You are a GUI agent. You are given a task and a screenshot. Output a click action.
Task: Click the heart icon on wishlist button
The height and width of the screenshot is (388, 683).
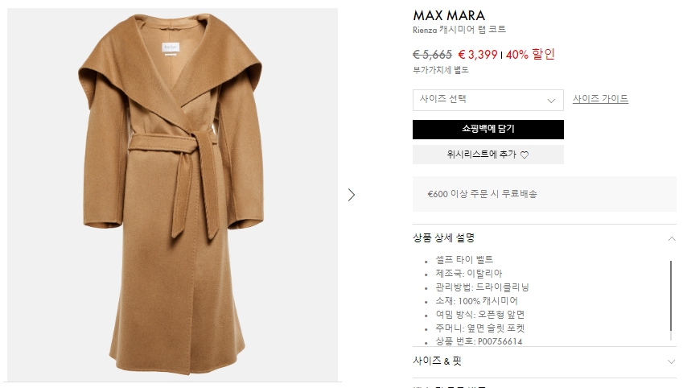[525, 155]
